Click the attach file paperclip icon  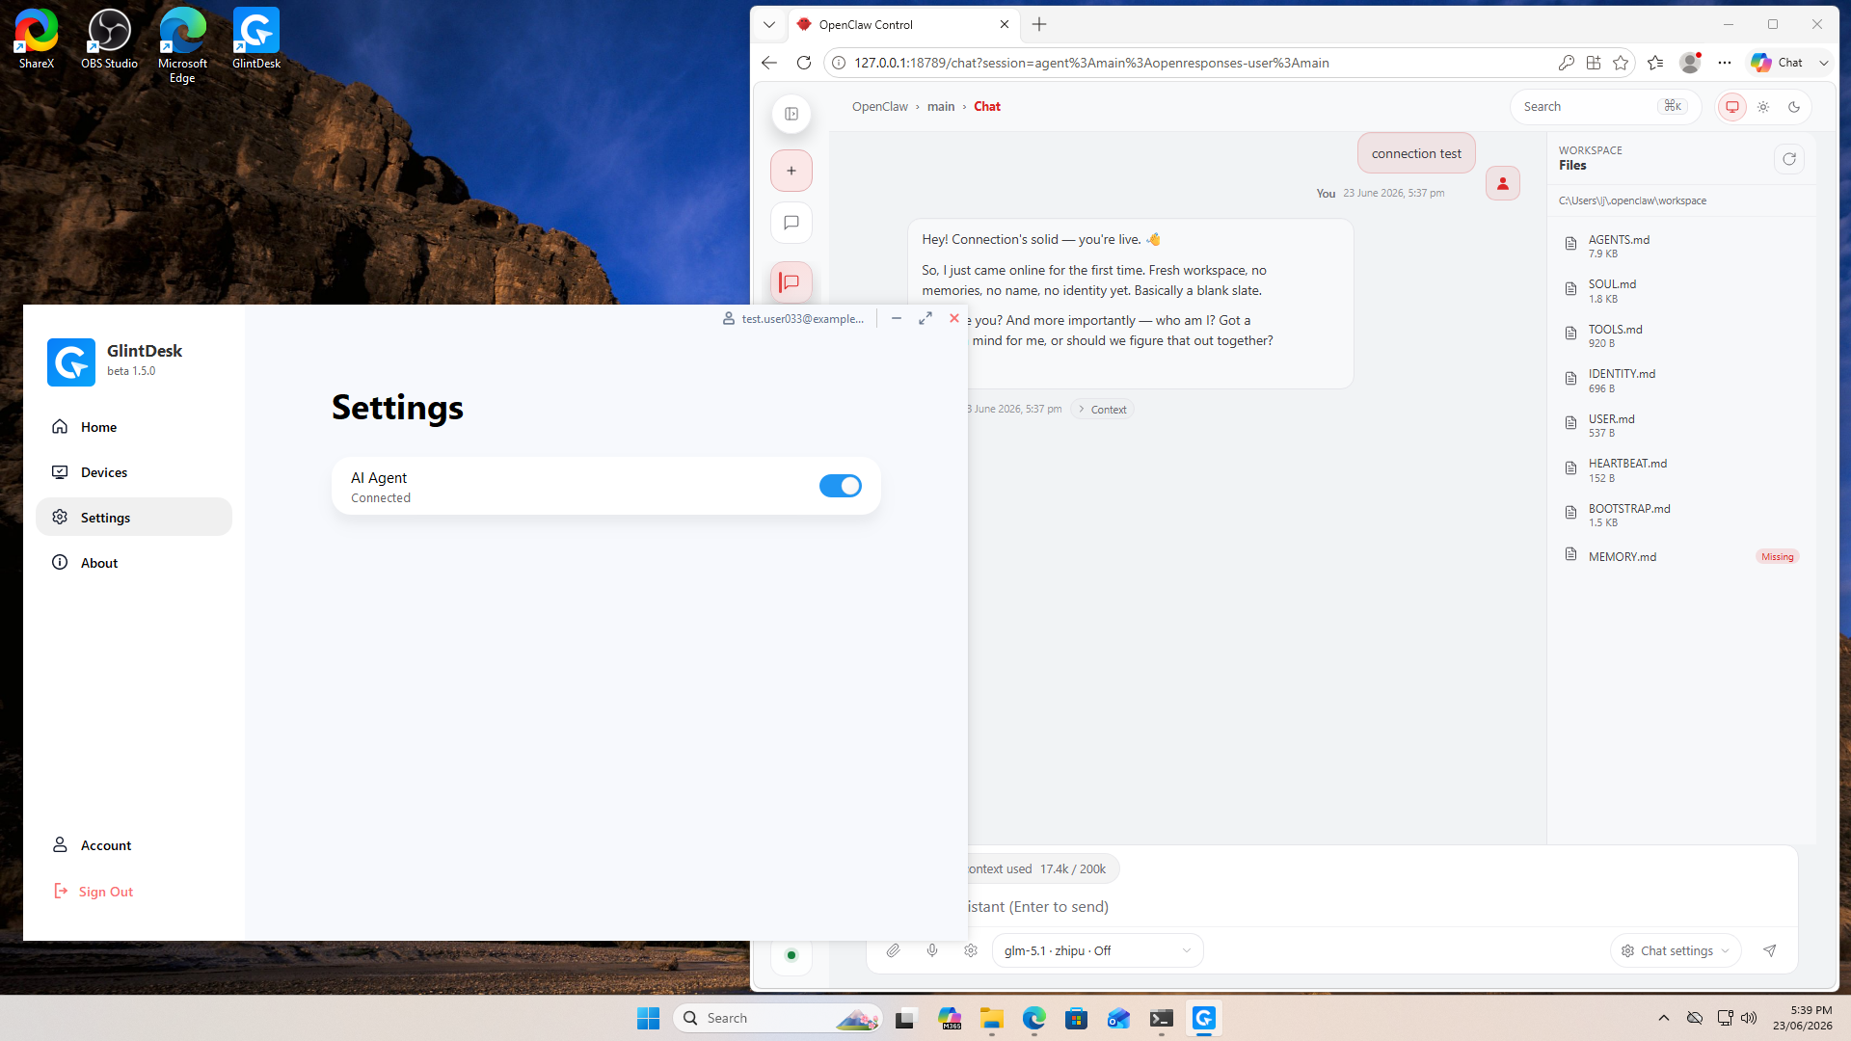point(894,950)
